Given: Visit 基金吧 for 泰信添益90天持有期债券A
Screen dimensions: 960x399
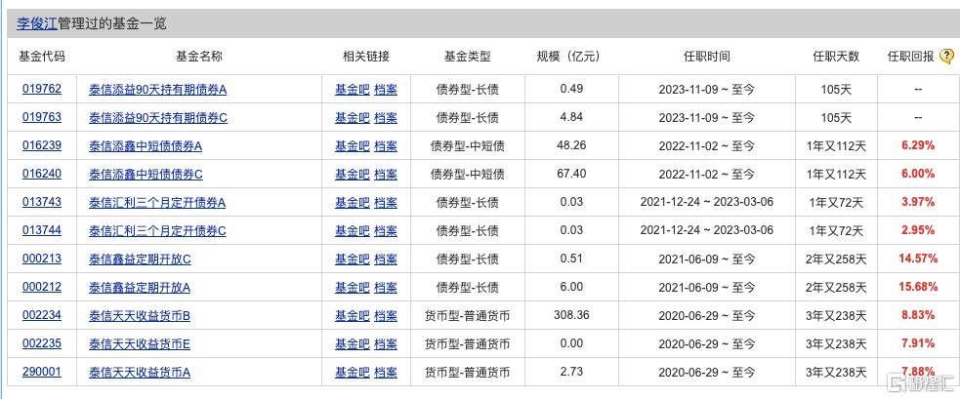Looking at the screenshot, I should [352, 90].
